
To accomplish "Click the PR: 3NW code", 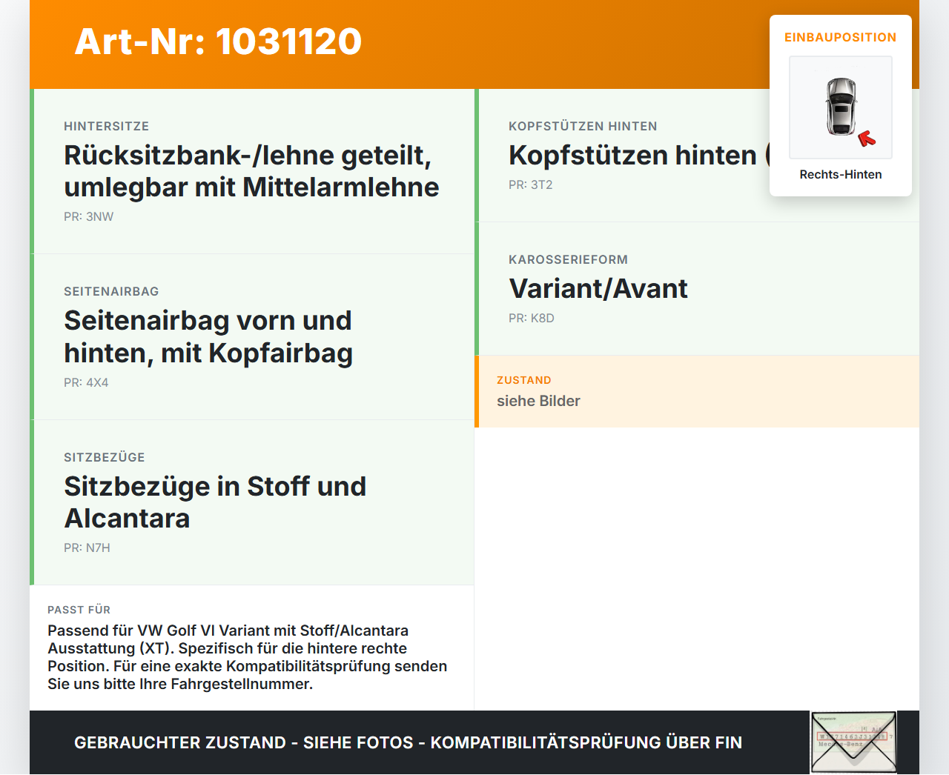I will click(89, 217).
